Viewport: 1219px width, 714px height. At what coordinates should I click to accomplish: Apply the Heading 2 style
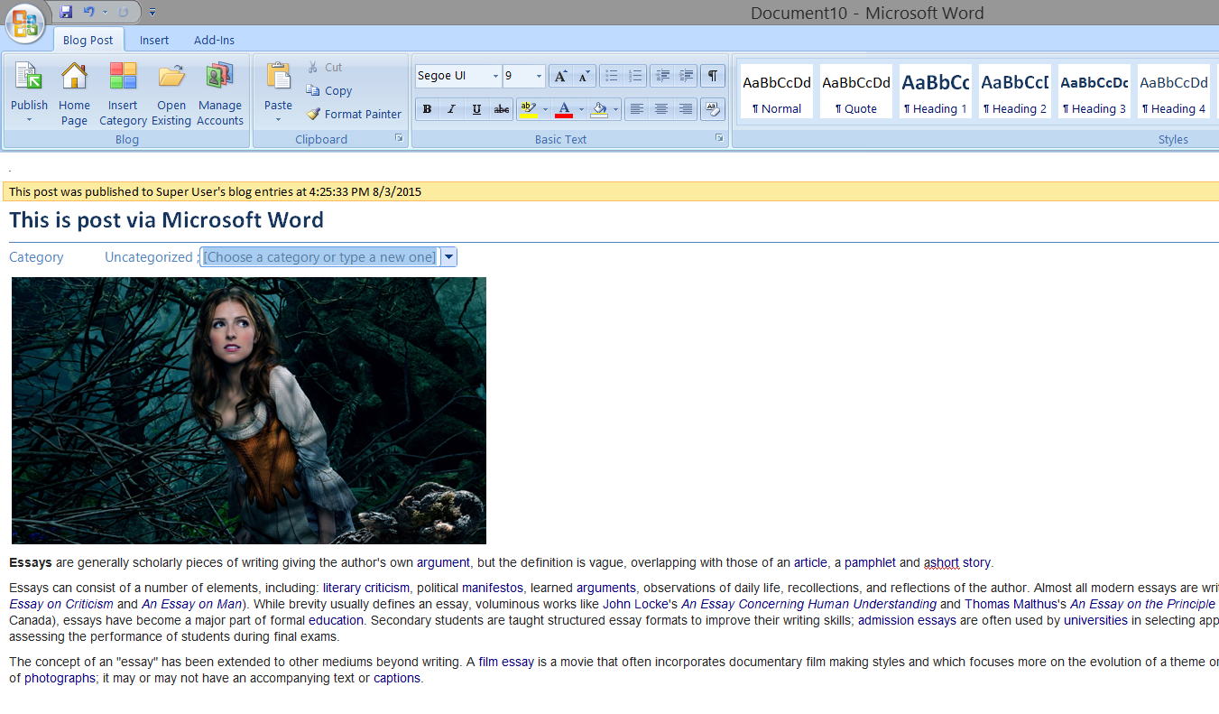click(x=1015, y=91)
